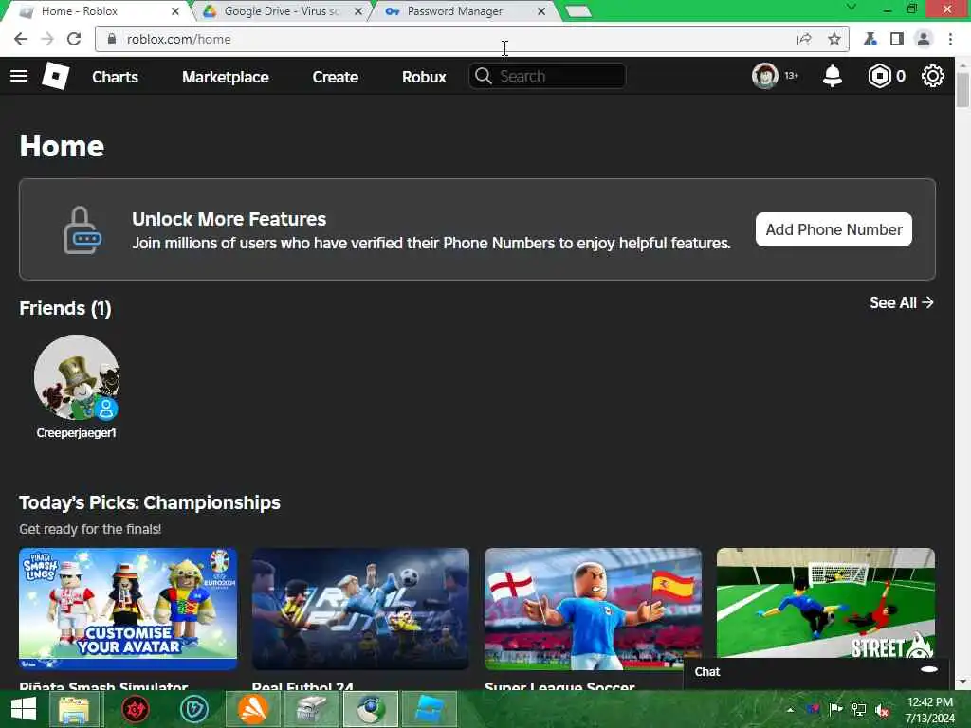Viewport: 971px width, 728px height.
Task: Switch to the Google Drive tab
Action: [282, 11]
